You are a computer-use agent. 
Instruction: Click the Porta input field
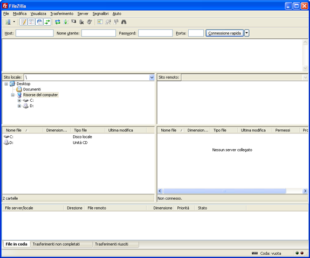pos(196,33)
